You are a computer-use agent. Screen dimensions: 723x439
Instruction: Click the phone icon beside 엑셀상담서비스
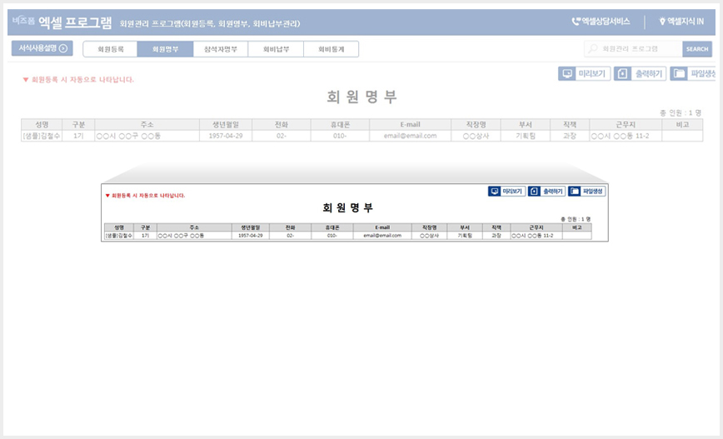576,21
